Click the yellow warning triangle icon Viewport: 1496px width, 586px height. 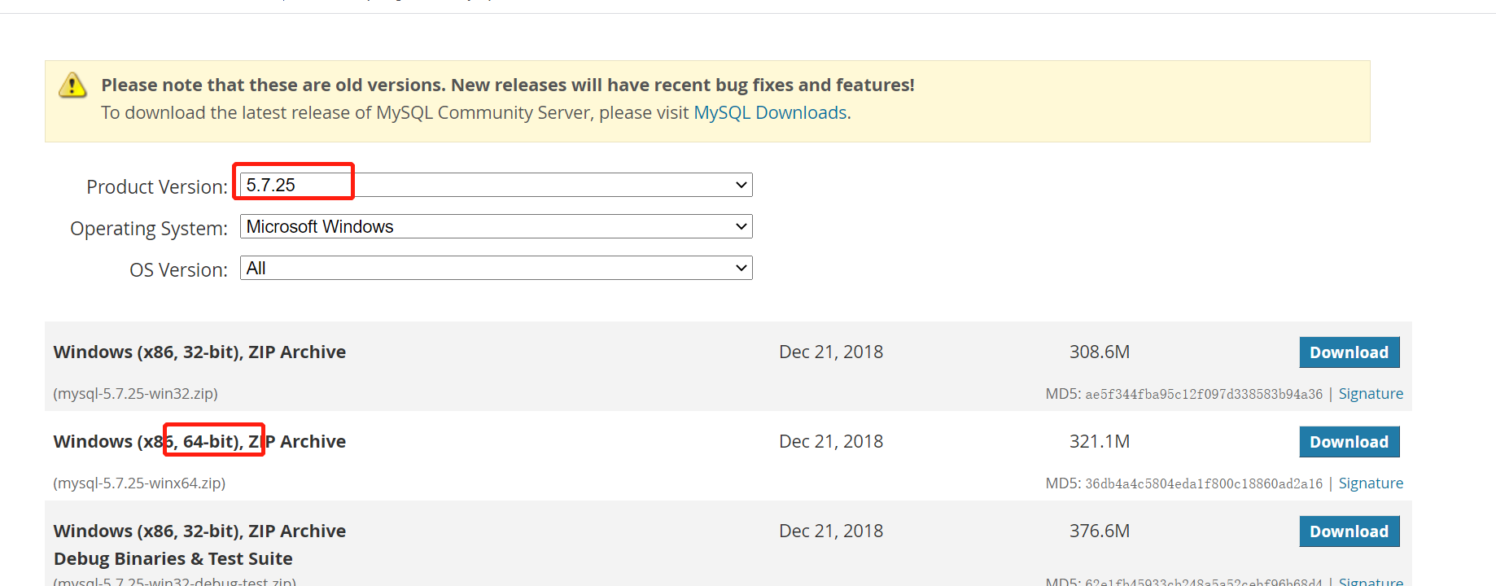pyautogui.click(x=72, y=85)
